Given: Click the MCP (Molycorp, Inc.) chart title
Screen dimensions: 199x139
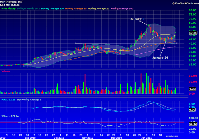Looking at the screenshot, I should pos(12,2).
